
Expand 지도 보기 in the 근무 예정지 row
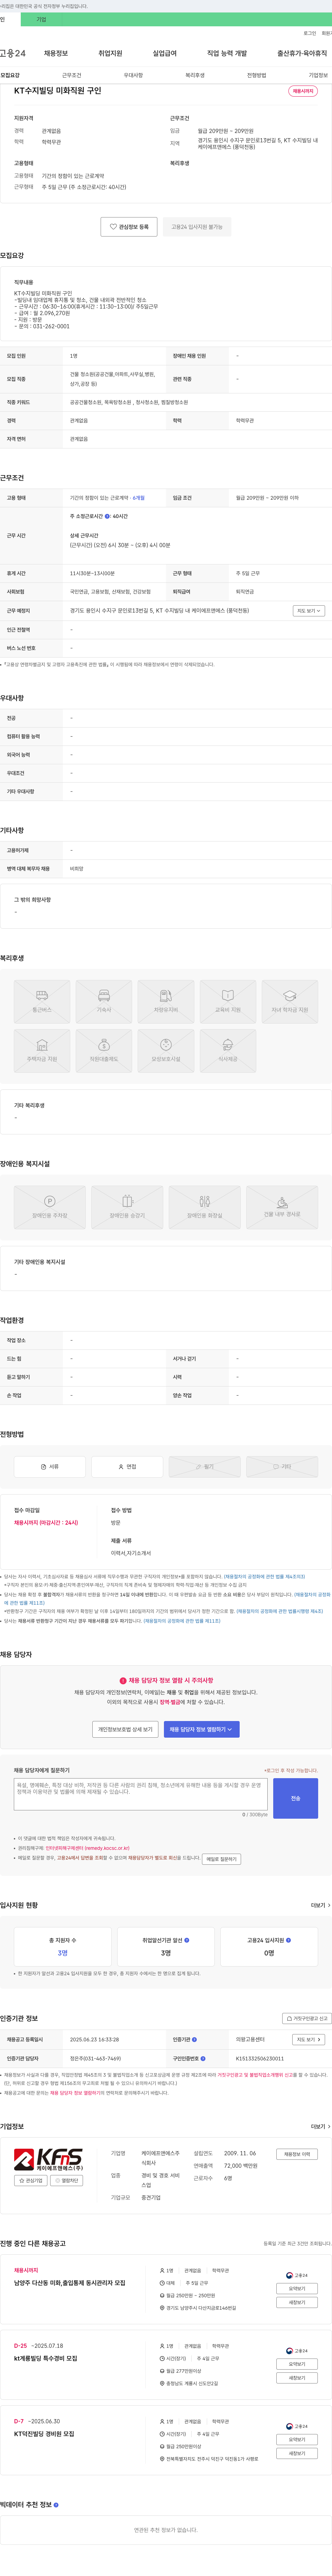point(309,610)
